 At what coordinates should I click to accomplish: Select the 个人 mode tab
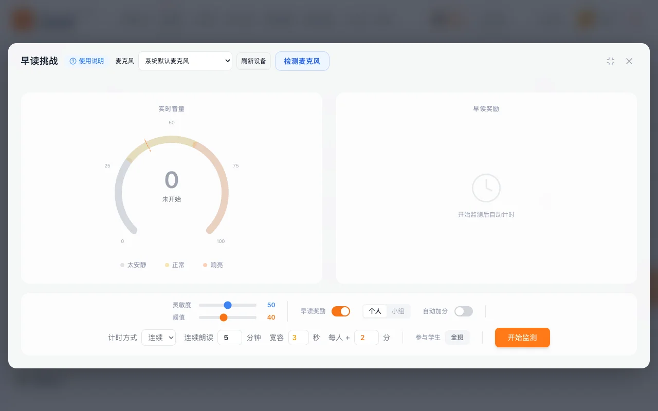click(375, 311)
